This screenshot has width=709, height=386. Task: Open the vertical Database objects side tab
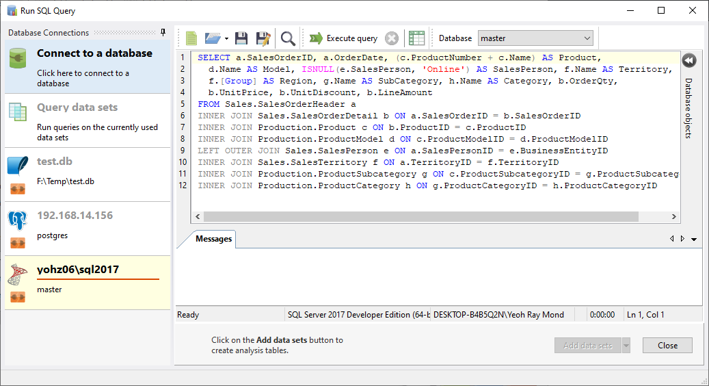688,107
